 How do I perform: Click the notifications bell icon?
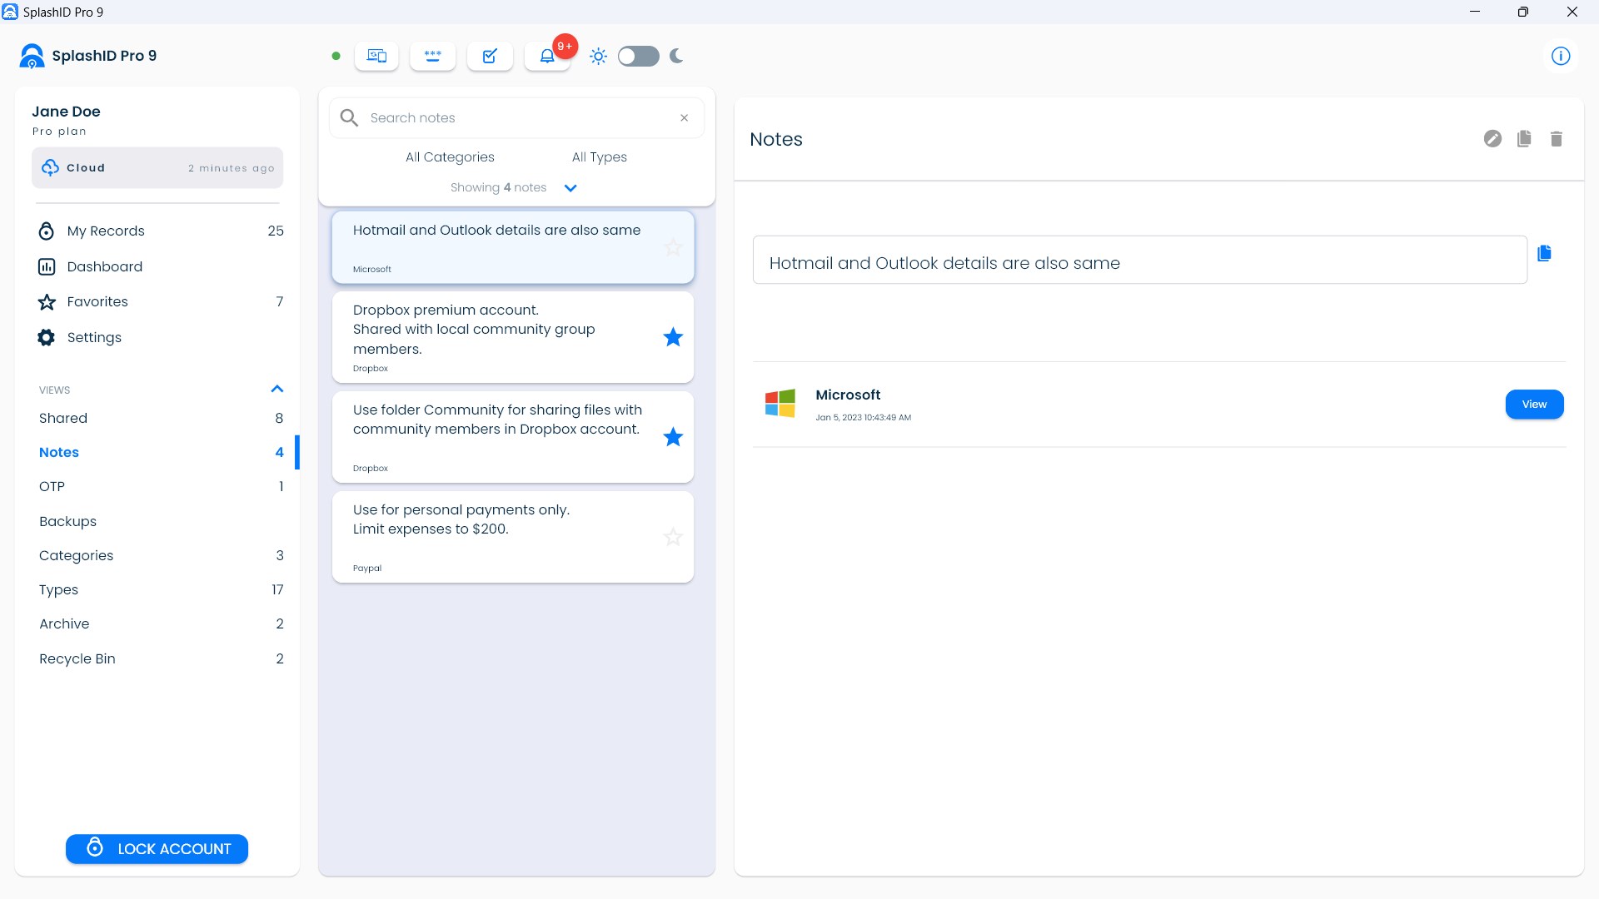(547, 56)
